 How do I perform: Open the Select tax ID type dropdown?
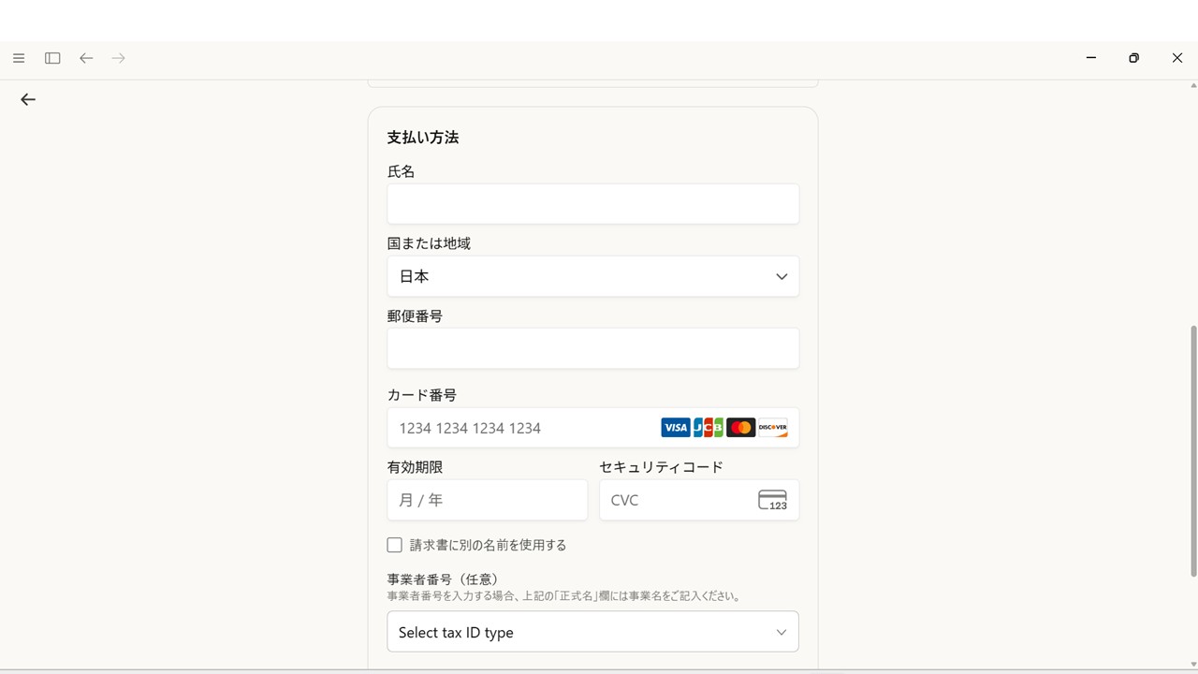pyautogui.click(x=592, y=631)
